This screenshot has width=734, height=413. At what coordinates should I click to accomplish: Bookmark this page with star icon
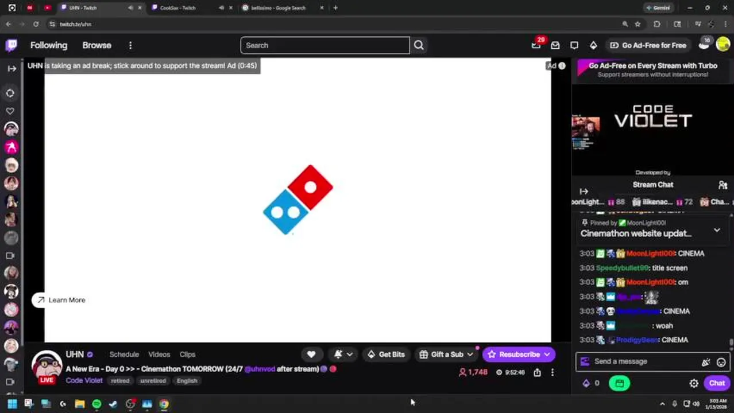[638, 24]
